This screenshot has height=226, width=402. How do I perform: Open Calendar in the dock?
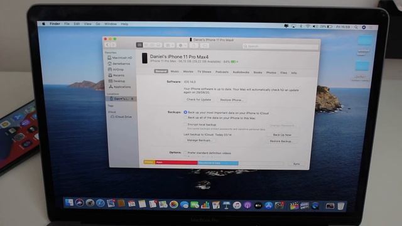pyautogui.click(x=131, y=204)
